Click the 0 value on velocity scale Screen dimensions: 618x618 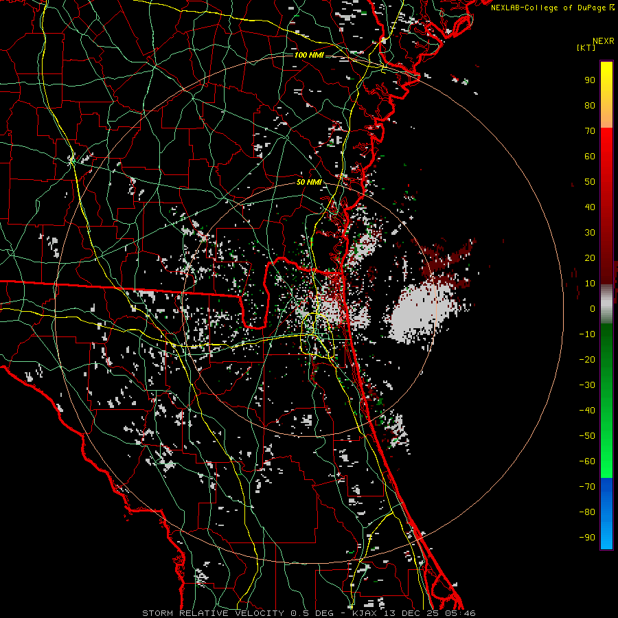coord(593,309)
